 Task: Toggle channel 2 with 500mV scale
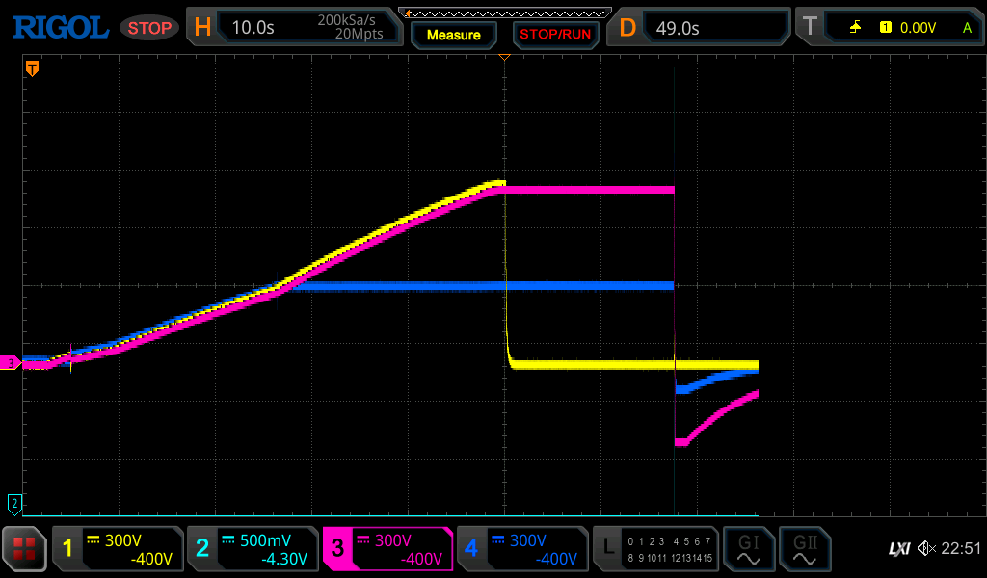tap(253, 549)
